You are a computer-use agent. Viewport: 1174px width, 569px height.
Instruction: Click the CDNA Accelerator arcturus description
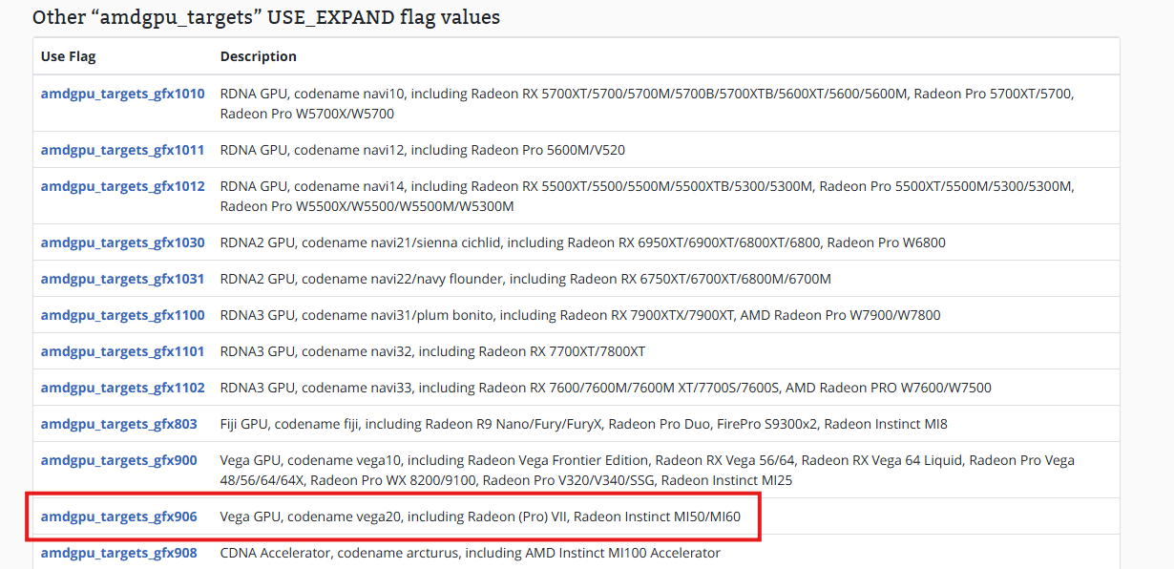(471, 553)
